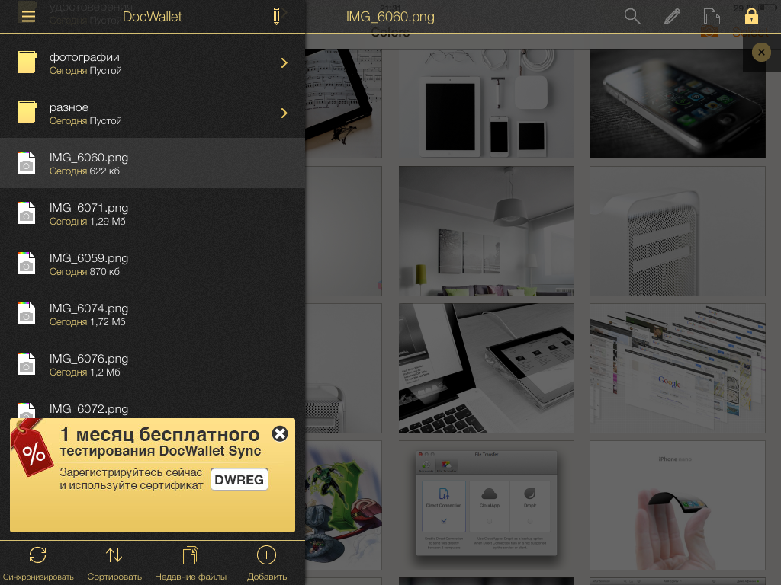Click the Сегодня 1,29 Мб size text
This screenshot has width=781, height=585.
[87, 222]
